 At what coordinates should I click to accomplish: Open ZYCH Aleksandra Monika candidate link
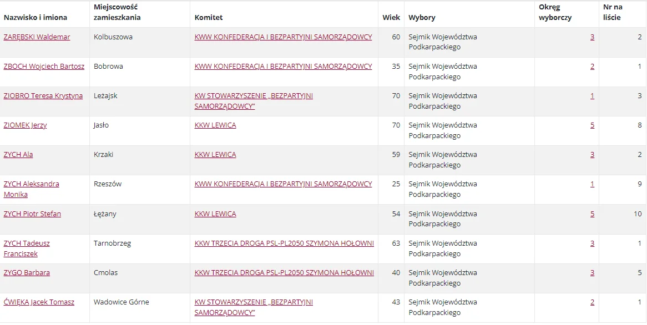click(x=32, y=189)
